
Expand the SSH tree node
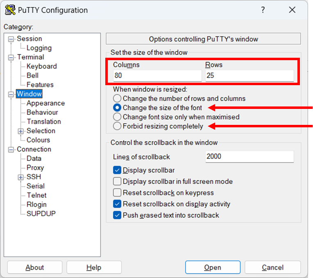[x=21, y=177]
